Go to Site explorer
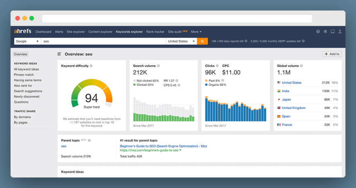 click(76, 32)
